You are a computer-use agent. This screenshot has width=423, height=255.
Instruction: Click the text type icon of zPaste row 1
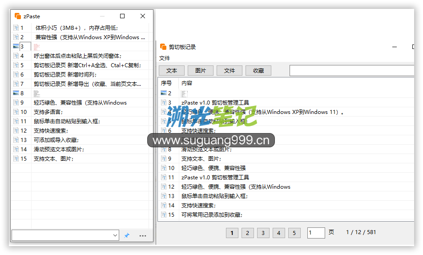tap(16, 28)
